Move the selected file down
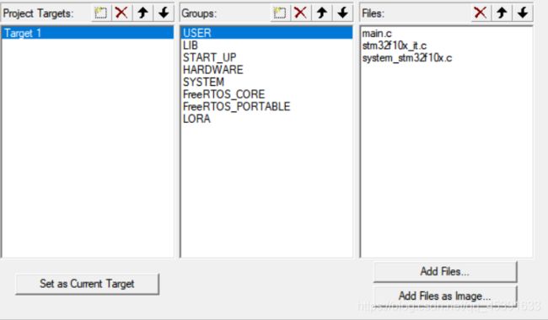 523,13
